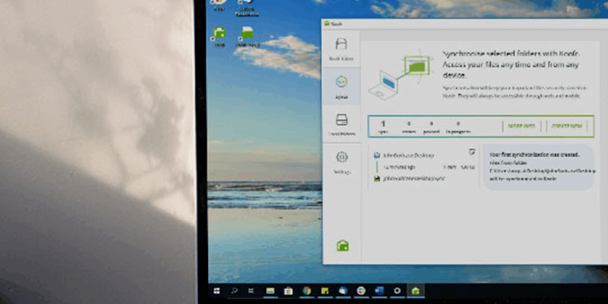Image resolution: width=608 pixels, height=304 pixels.
Task: Click the green Koofr logo at sidebar bottom
Action: (343, 246)
